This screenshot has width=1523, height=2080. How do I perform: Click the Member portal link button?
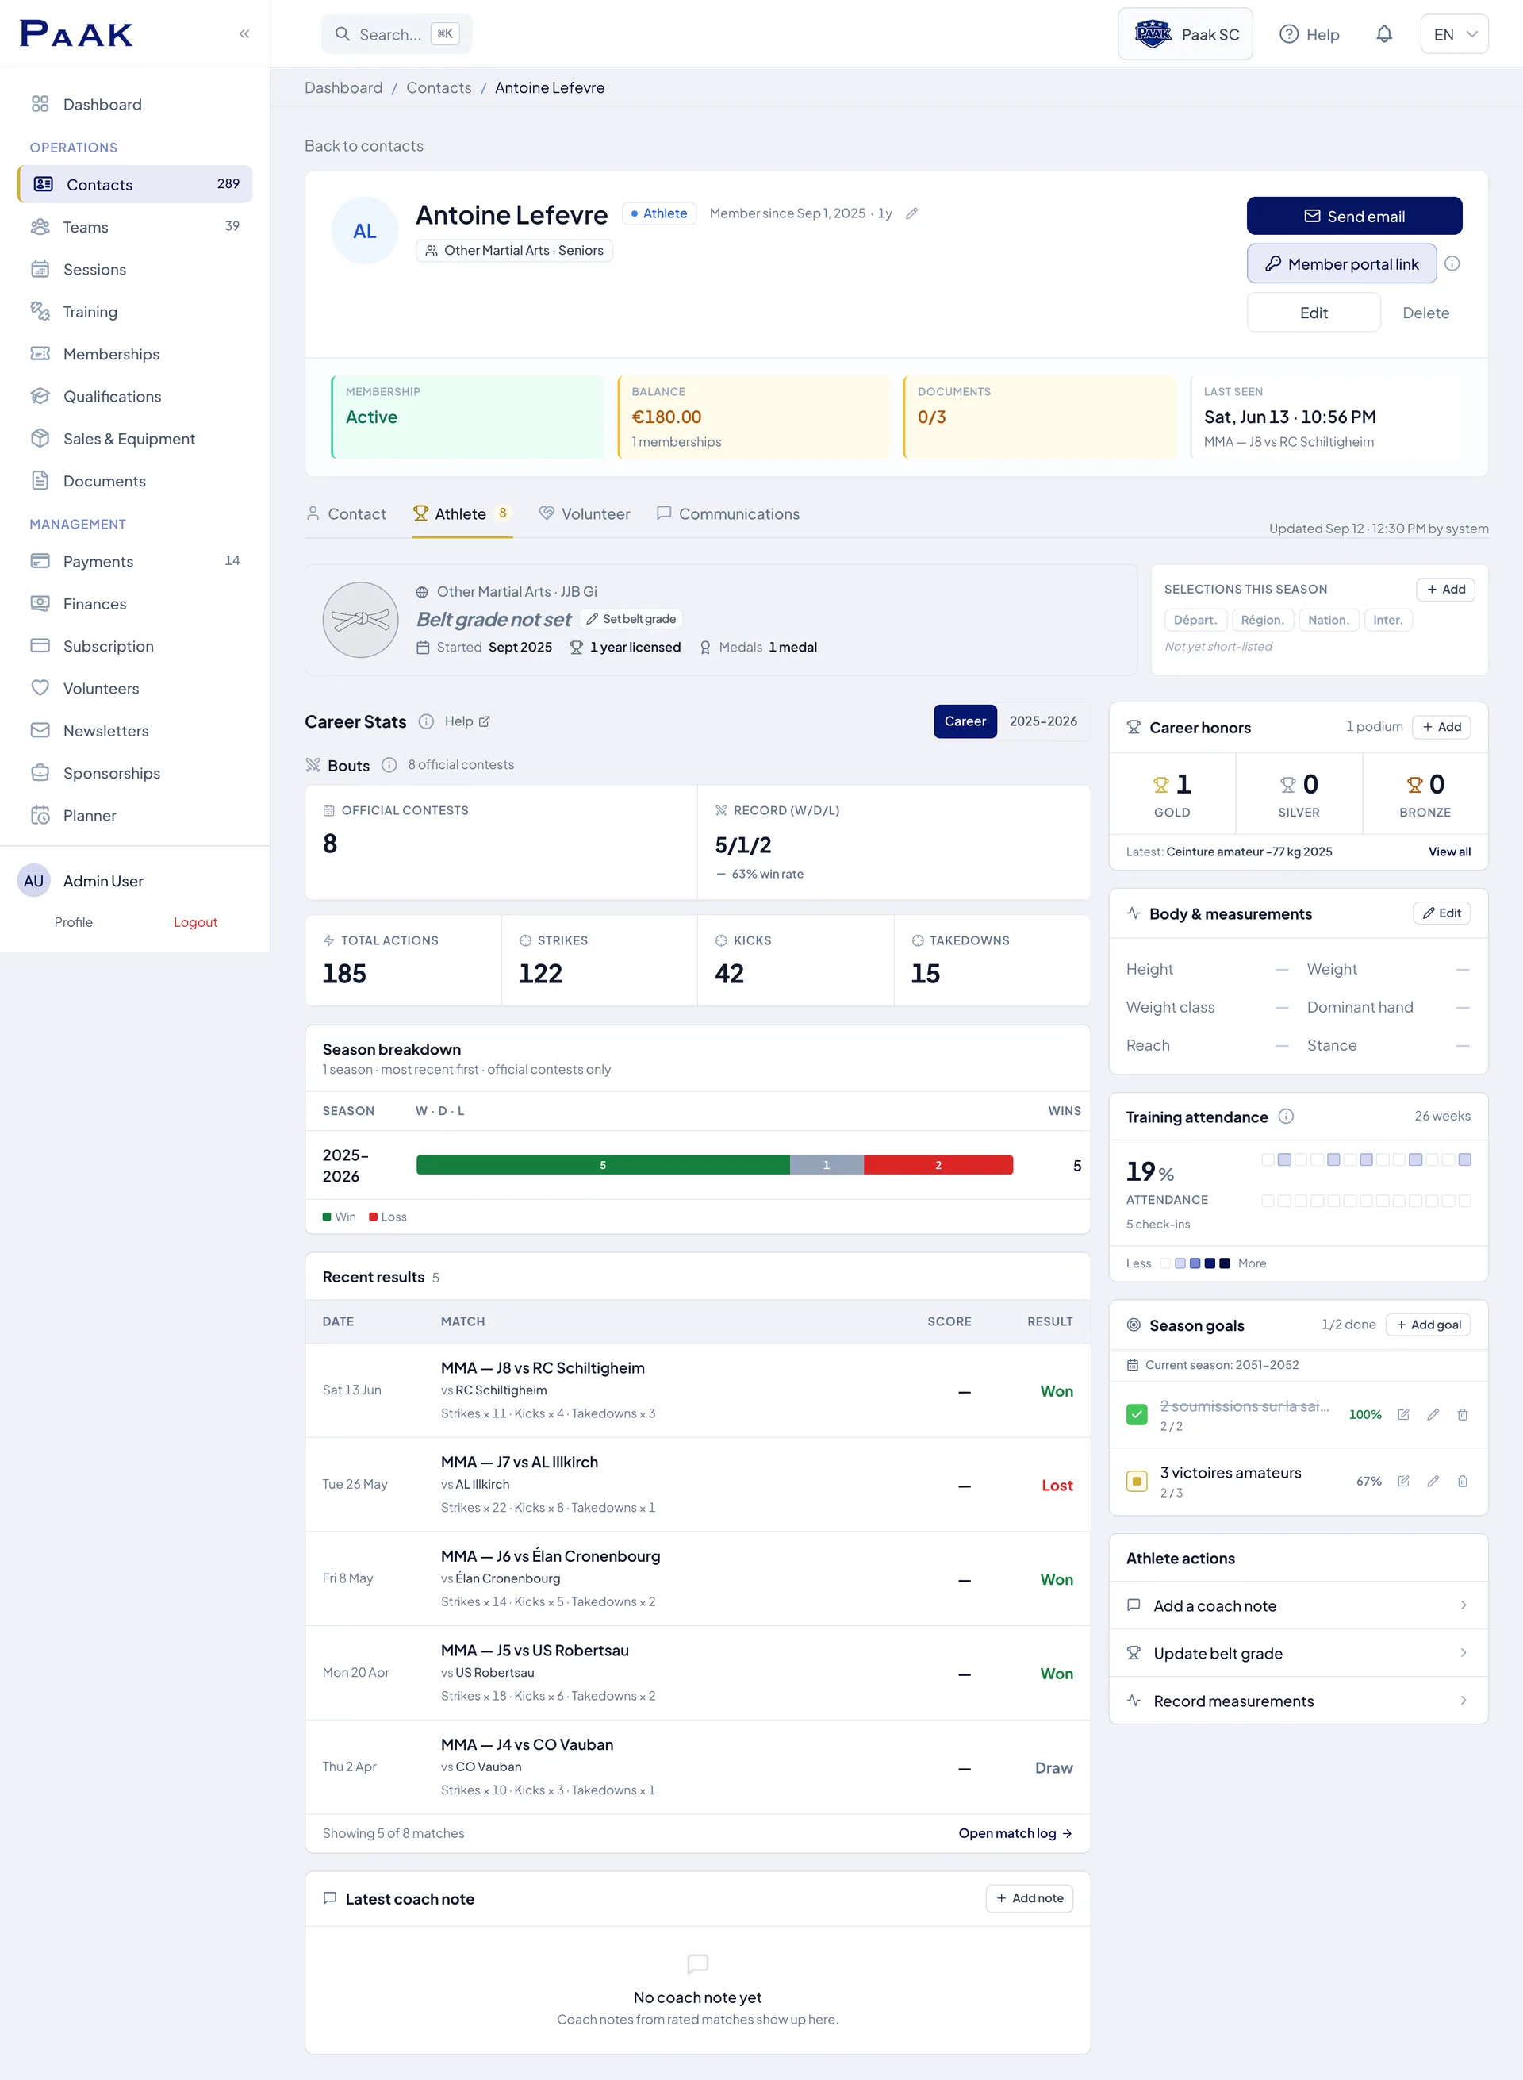click(1341, 263)
